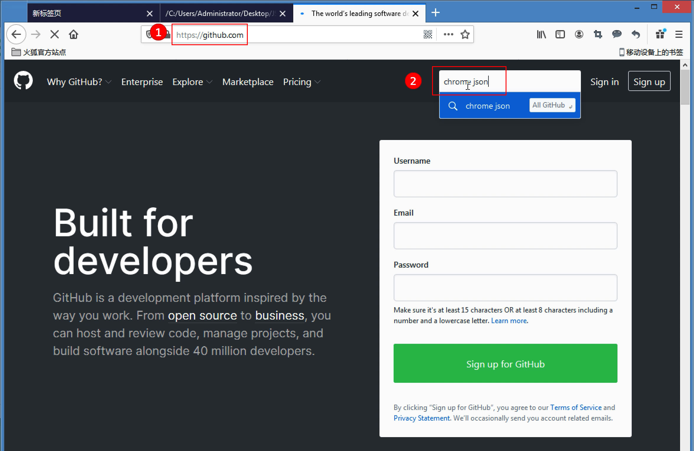Click Sign up for GitHub green button
694x451 pixels.
pos(505,363)
